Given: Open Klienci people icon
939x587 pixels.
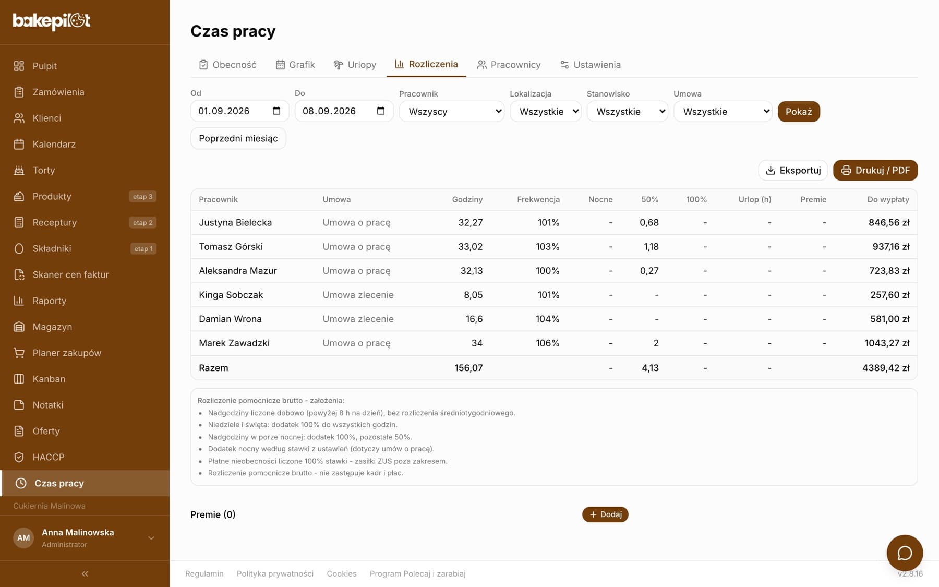Looking at the screenshot, I should 19,118.
